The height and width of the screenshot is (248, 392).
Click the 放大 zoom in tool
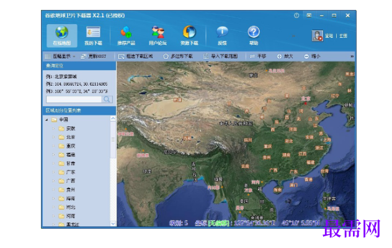(x=285, y=56)
